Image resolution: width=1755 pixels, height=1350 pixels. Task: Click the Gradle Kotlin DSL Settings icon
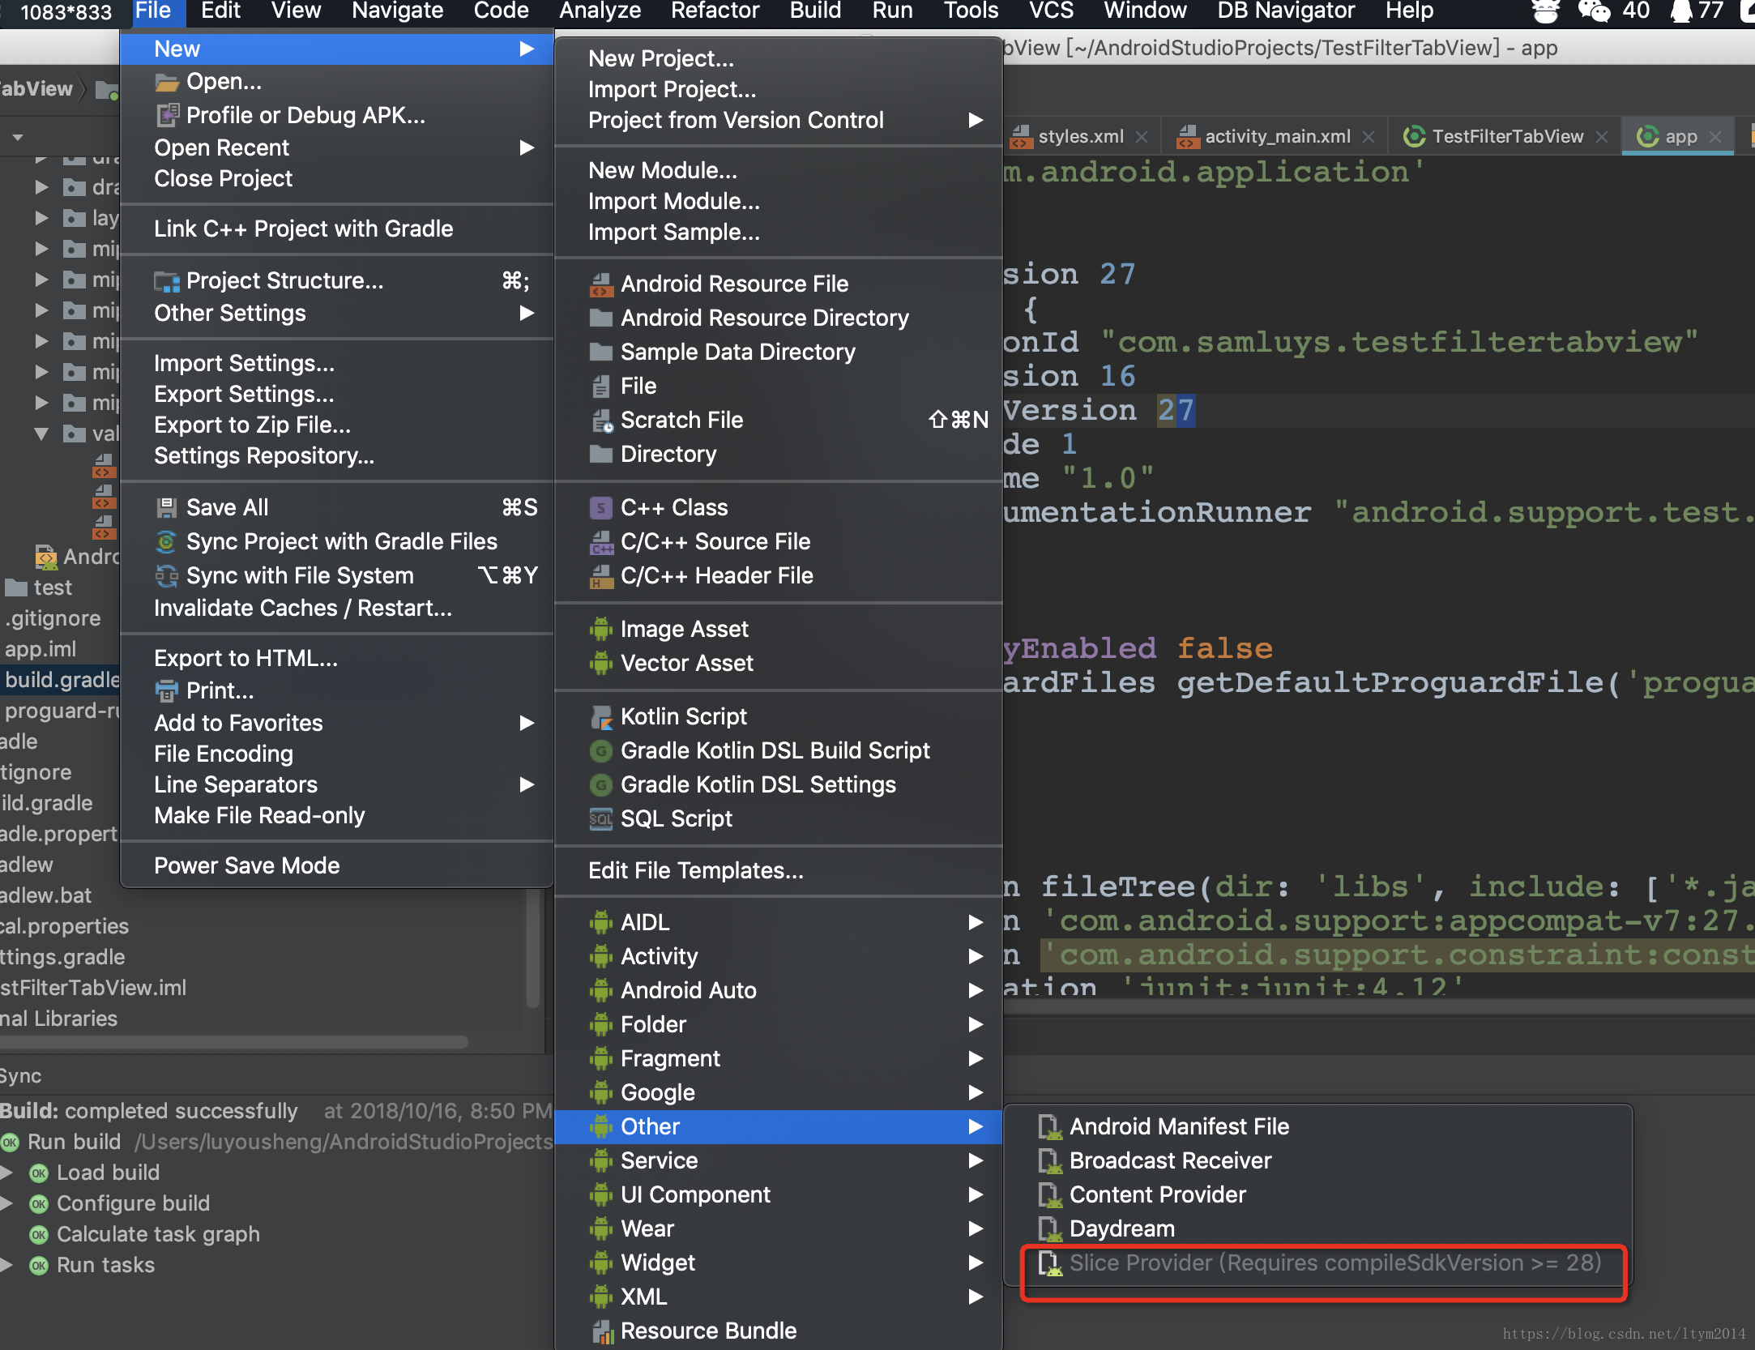600,785
